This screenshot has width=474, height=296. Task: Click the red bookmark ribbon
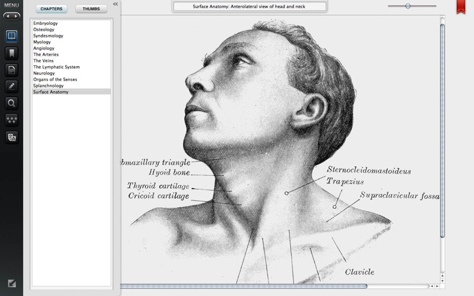click(x=461, y=7)
